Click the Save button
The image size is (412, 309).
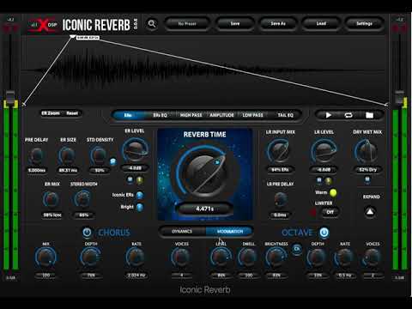point(235,24)
